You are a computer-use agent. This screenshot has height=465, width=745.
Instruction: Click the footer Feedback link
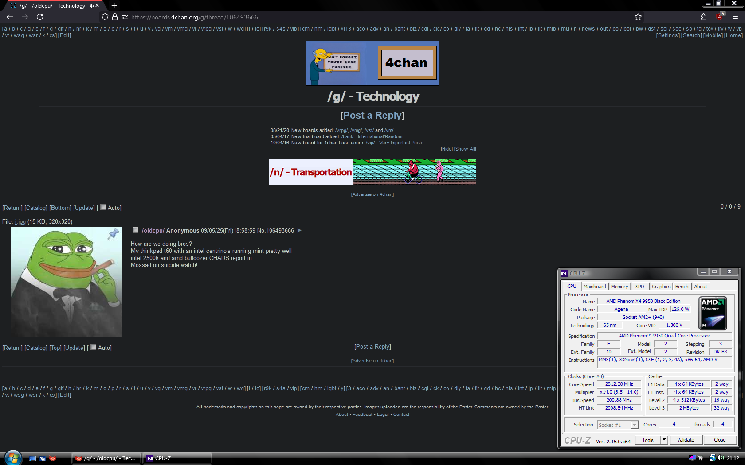362,415
